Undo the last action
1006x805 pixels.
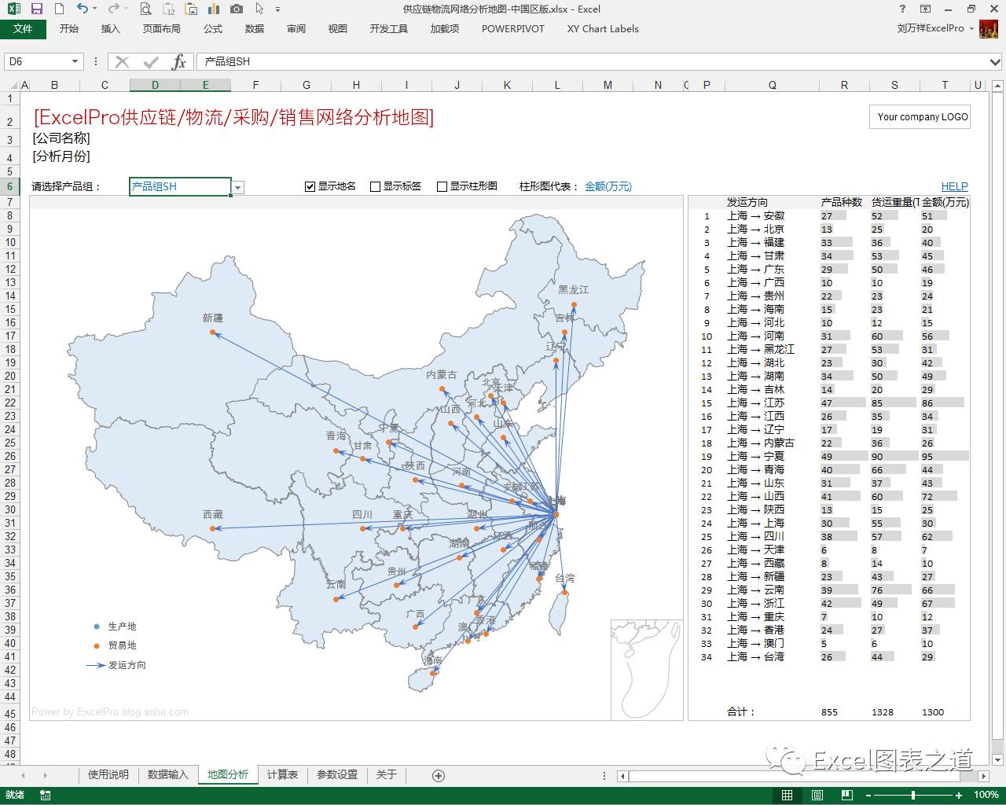point(83,9)
